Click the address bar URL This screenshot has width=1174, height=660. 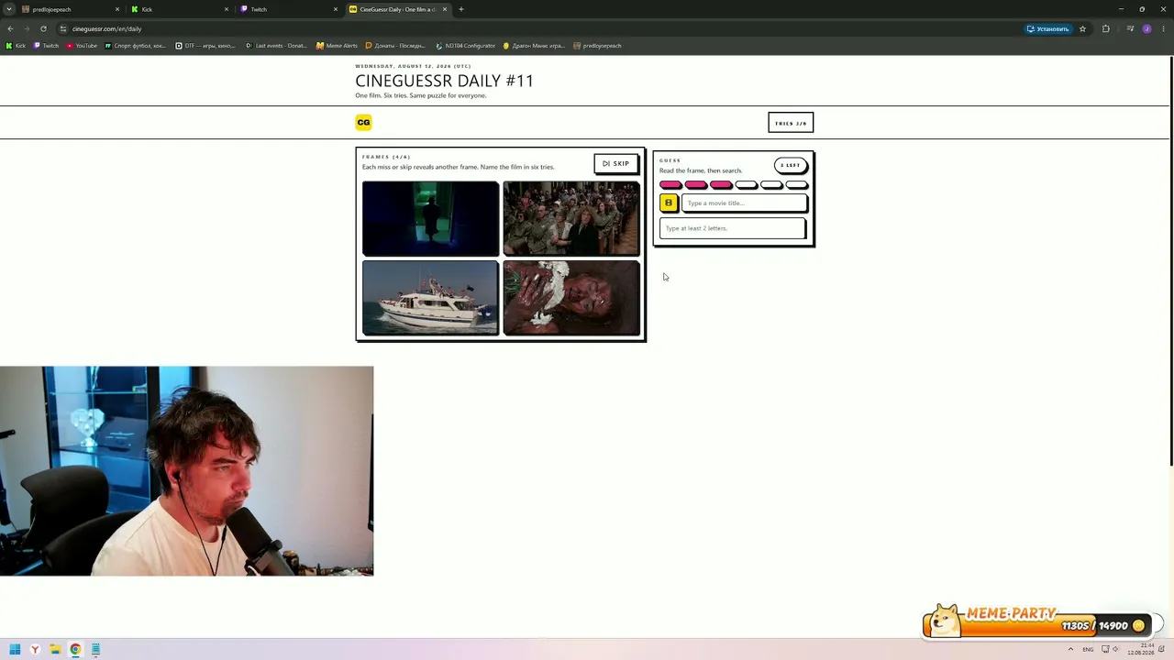pos(106,28)
